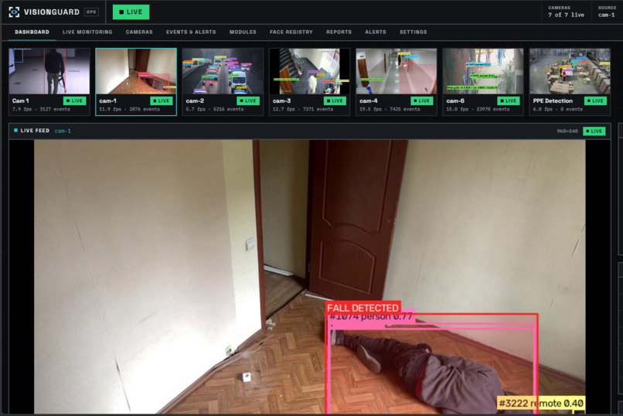
Task: Open the Cameras tab
Action: 139,32
